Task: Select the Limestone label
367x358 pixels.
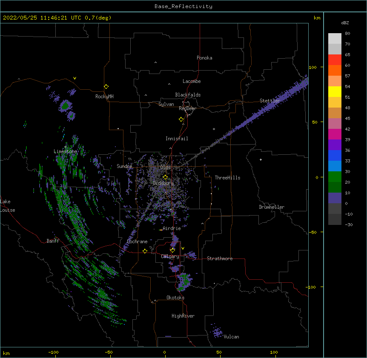Action: [65, 151]
